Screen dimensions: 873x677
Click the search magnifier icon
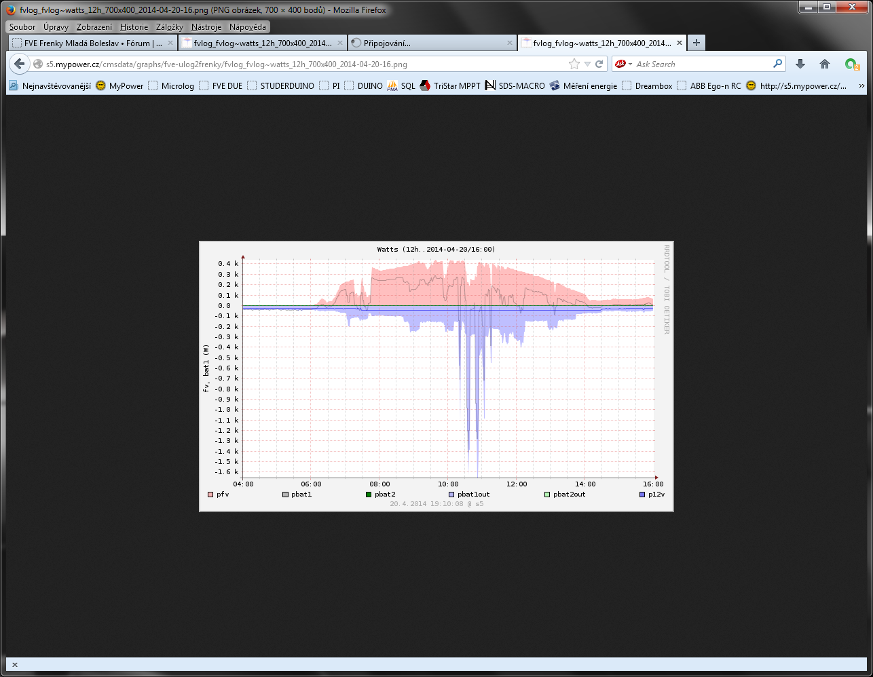[777, 64]
